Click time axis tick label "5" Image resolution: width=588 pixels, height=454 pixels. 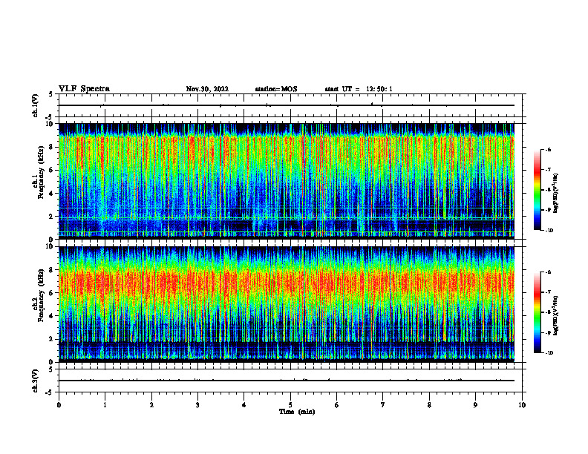pos(290,405)
